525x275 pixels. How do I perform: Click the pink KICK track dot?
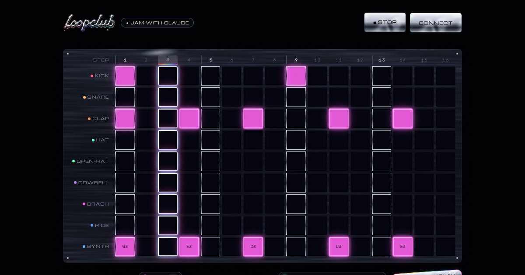(x=92, y=76)
